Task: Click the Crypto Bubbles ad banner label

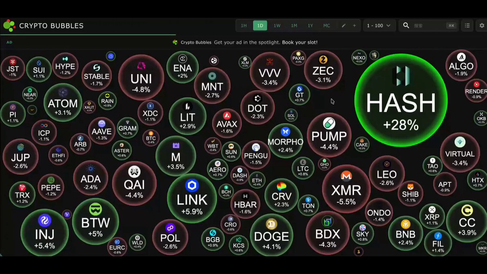Action: click(196, 42)
